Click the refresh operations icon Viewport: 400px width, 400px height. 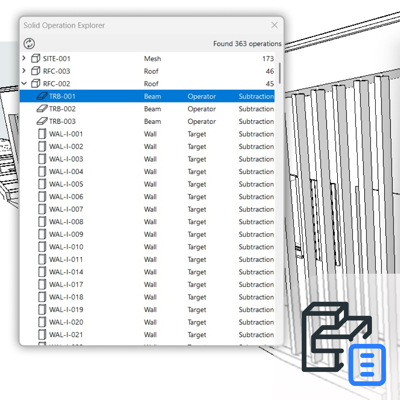[29, 44]
